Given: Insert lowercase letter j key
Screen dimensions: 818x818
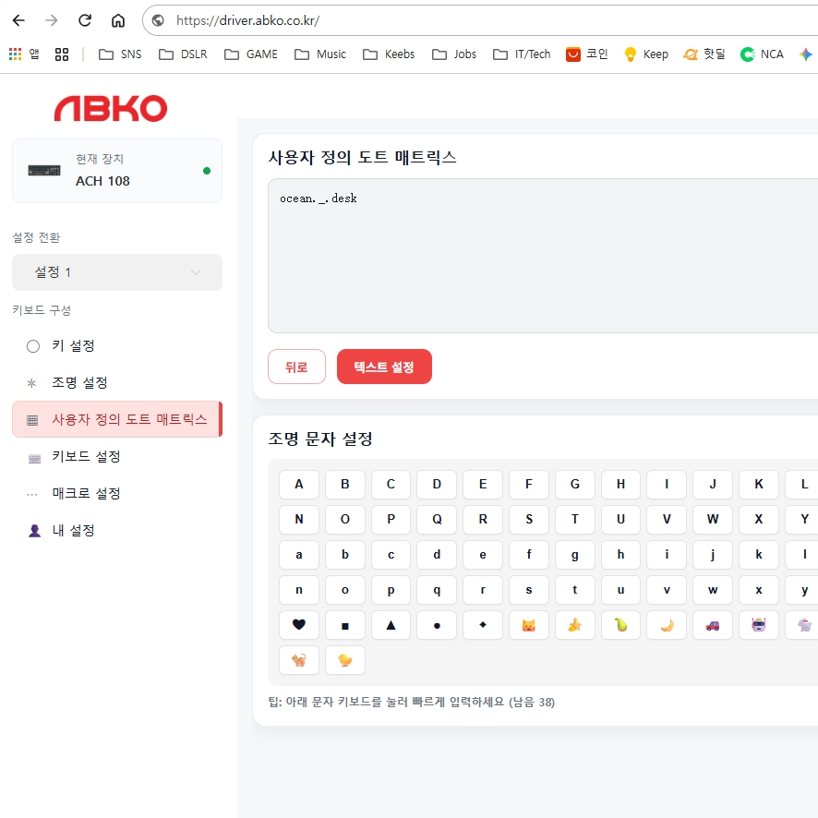Looking at the screenshot, I should pyautogui.click(x=713, y=555).
